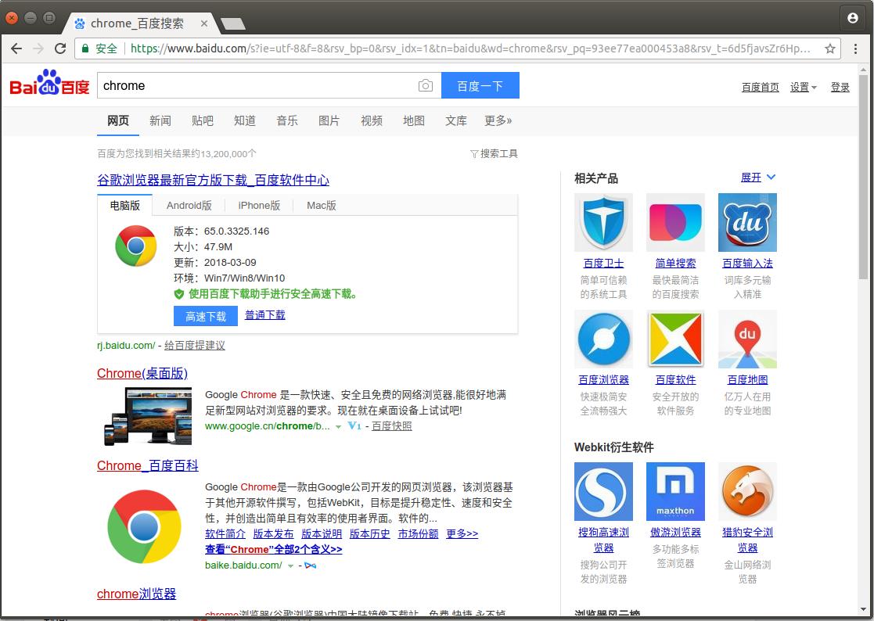Click the 百度地图 icon
Viewport: 874px width, 621px height.
(x=747, y=339)
